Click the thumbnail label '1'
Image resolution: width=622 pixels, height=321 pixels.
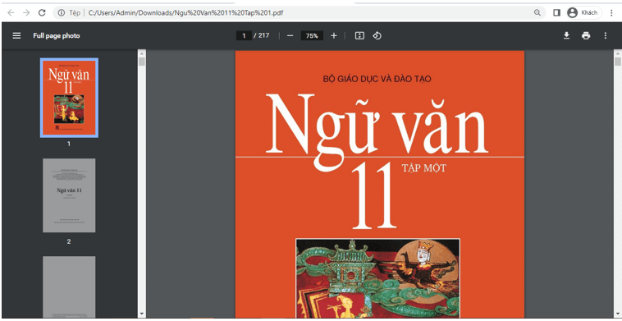(x=69, y=144)
